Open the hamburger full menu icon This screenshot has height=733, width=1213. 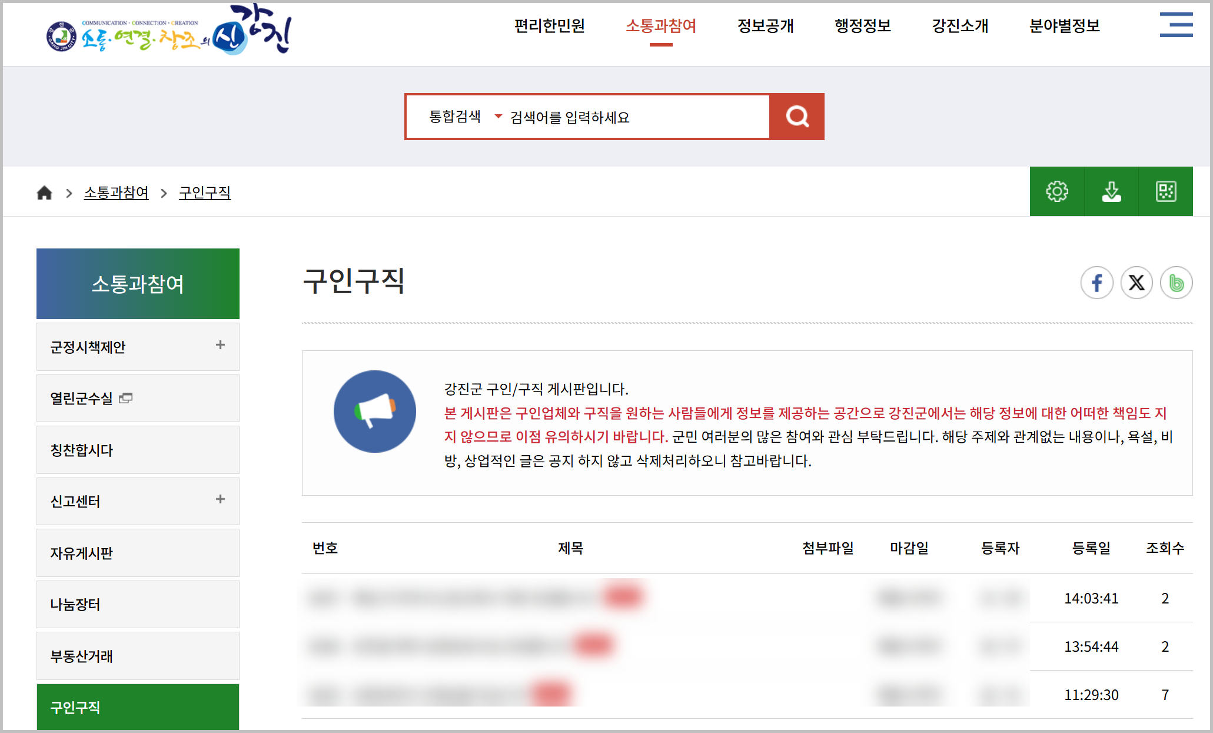coord(1175,25)
